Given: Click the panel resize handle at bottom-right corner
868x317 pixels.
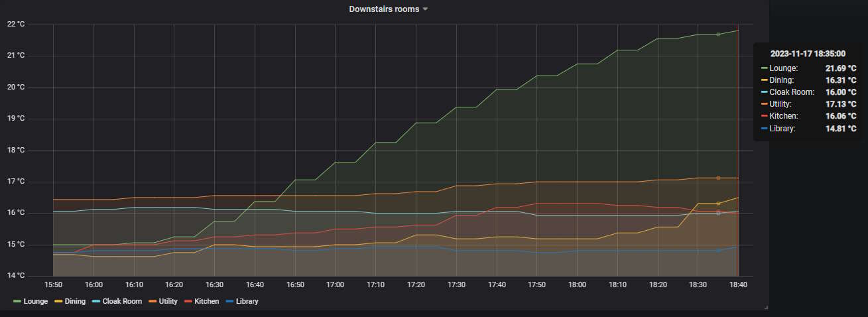Looking at the screenshot, I should click(x=766, y=308).
